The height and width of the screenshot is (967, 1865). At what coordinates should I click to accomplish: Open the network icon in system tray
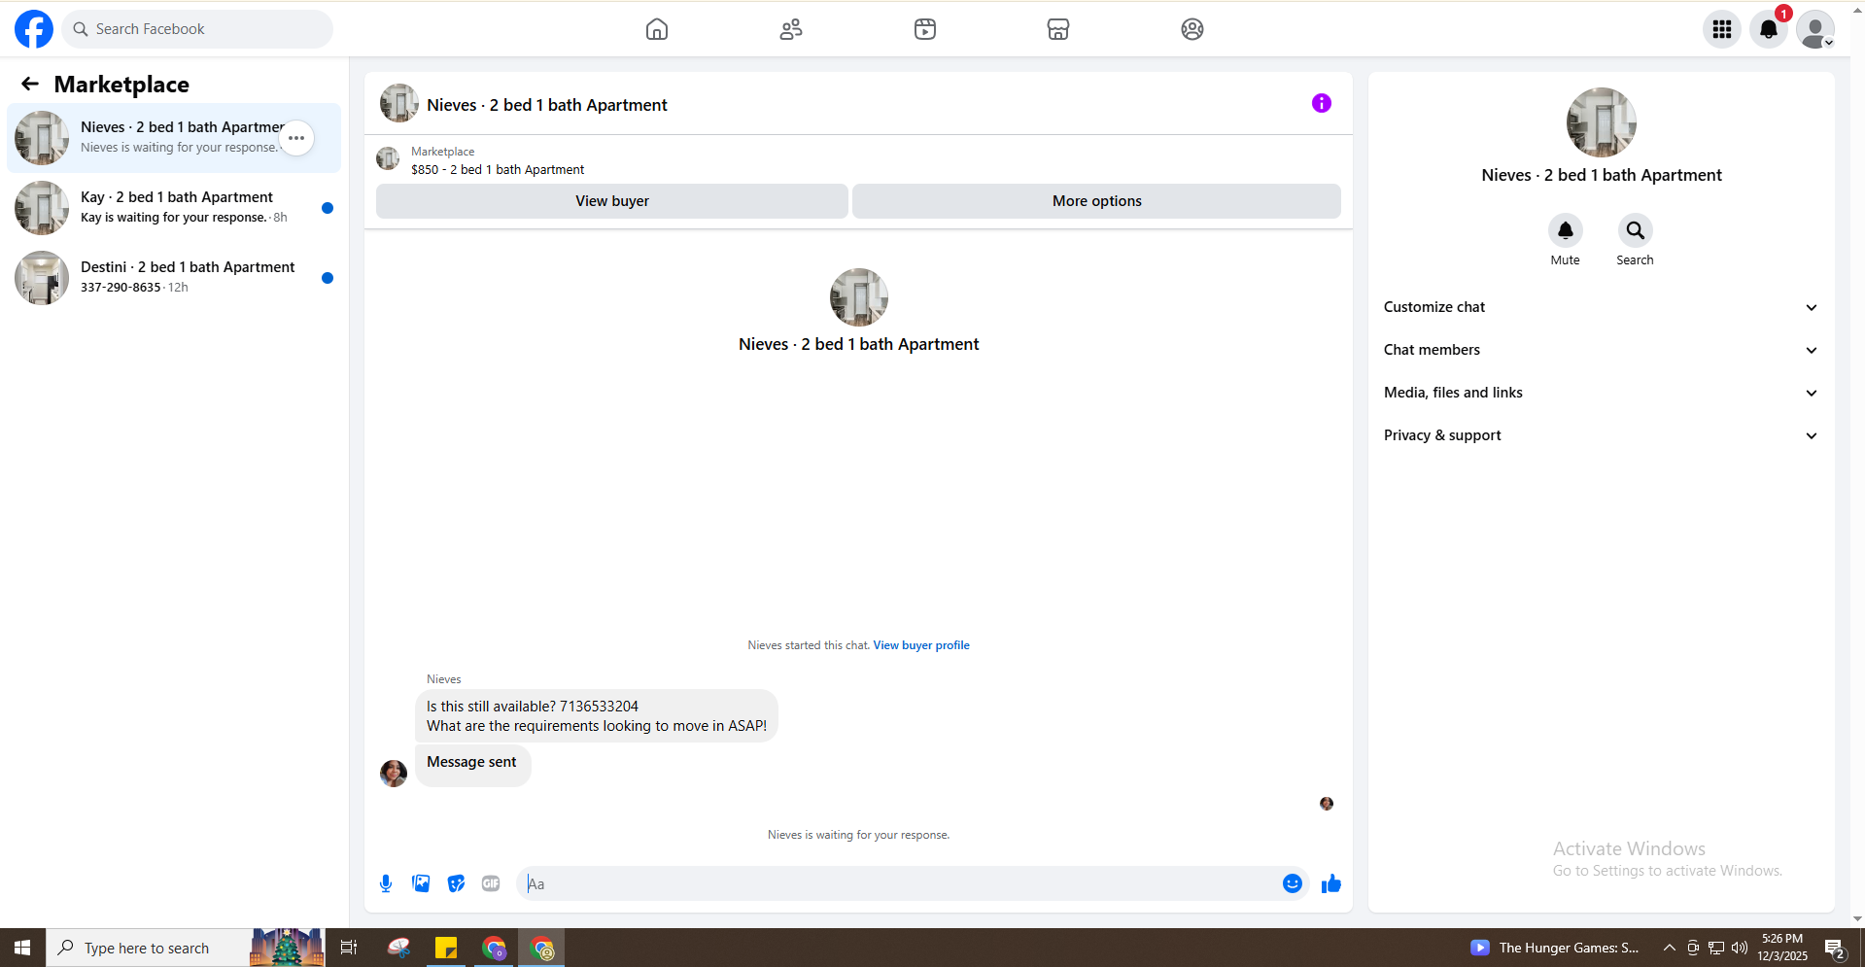coord(1716,948)
